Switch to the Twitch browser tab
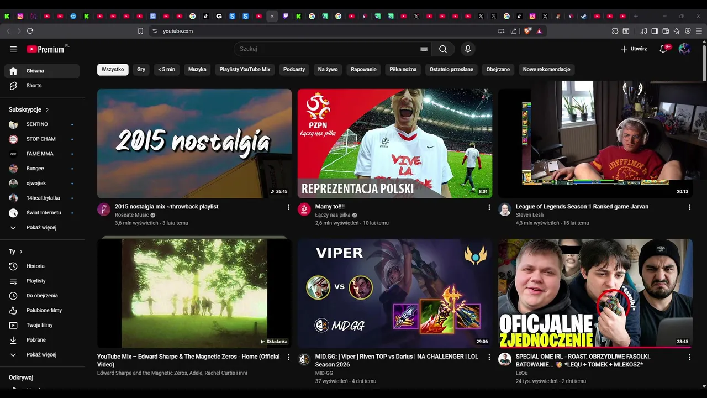This screenshot has height=398, width=707. (x=286, y=16)
